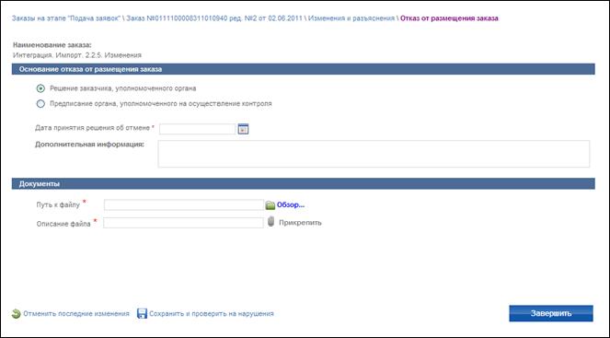Click the 'Наименование заказа:' label
The height and width of the screenshot is (338, 610).
pos(52,45)
